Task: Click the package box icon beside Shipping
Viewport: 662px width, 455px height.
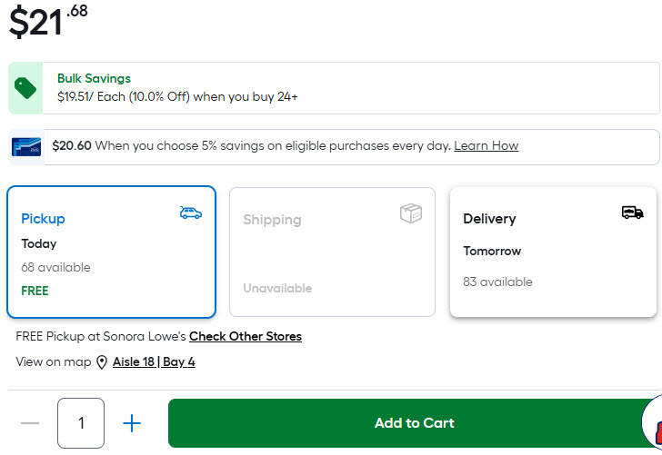Action: pos(411,213)
